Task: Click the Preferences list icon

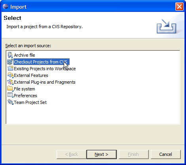Action: (10, 95)
